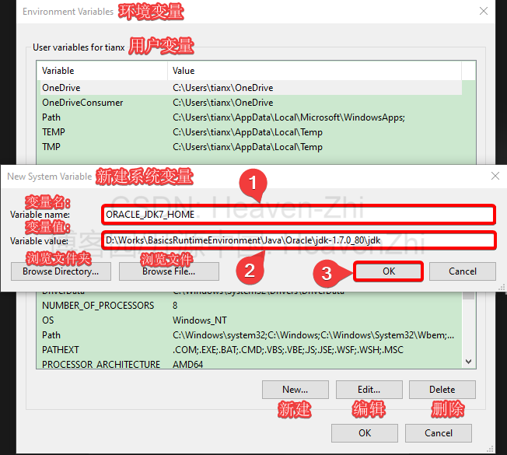Click the Windows_NT value cell

[200, 320]
